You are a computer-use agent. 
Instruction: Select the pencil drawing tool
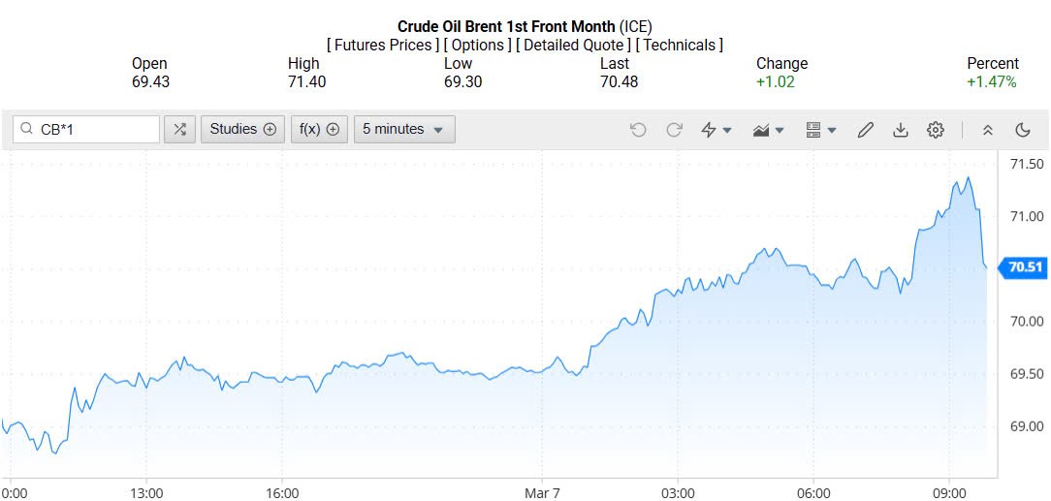tap(866, 130)
